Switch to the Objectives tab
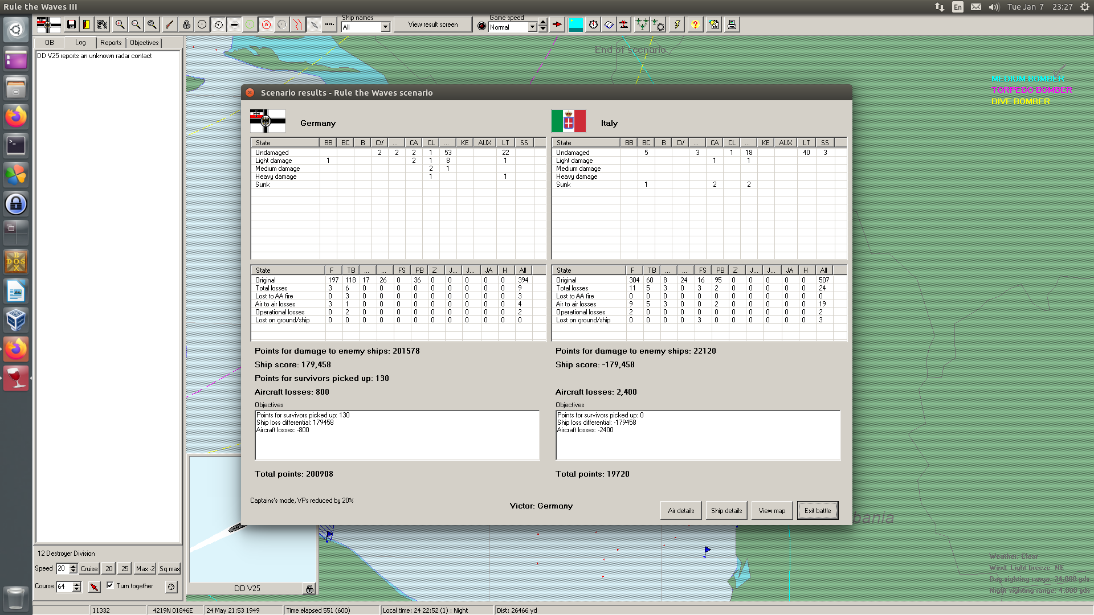This screenshot has width=1094, height=615. (144, 43)
